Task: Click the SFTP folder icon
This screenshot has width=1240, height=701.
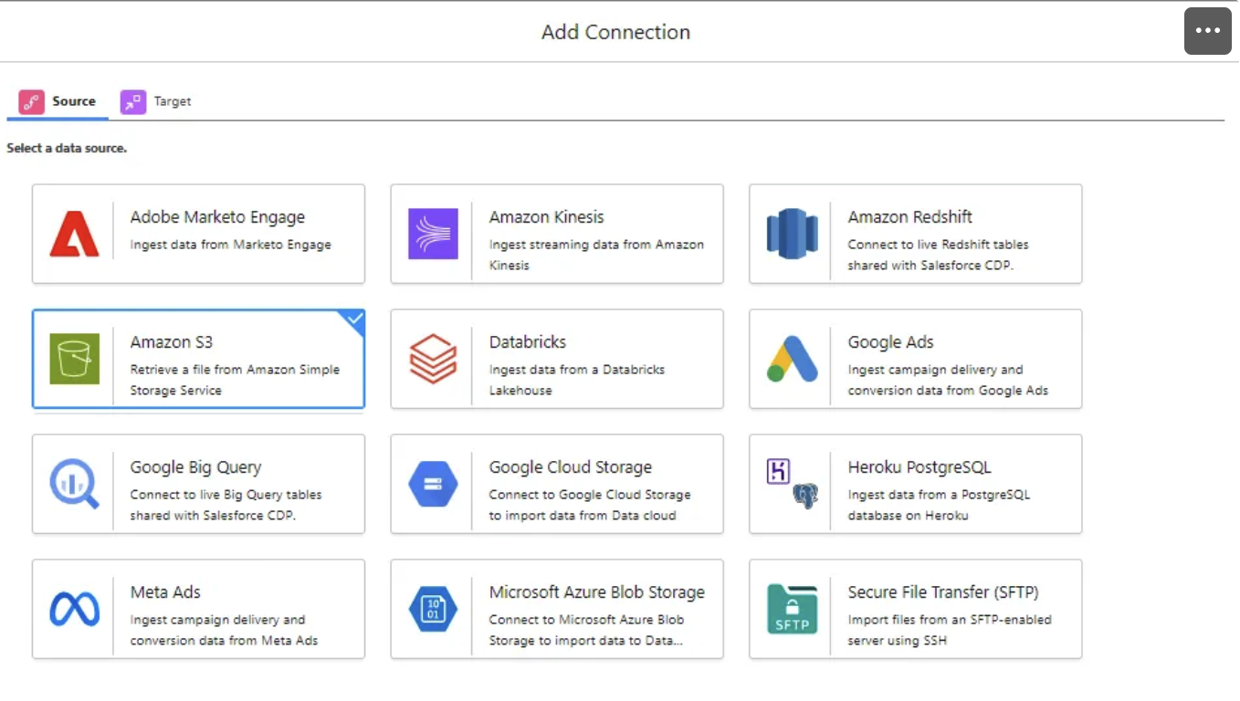Action: [x=791, y=608]
